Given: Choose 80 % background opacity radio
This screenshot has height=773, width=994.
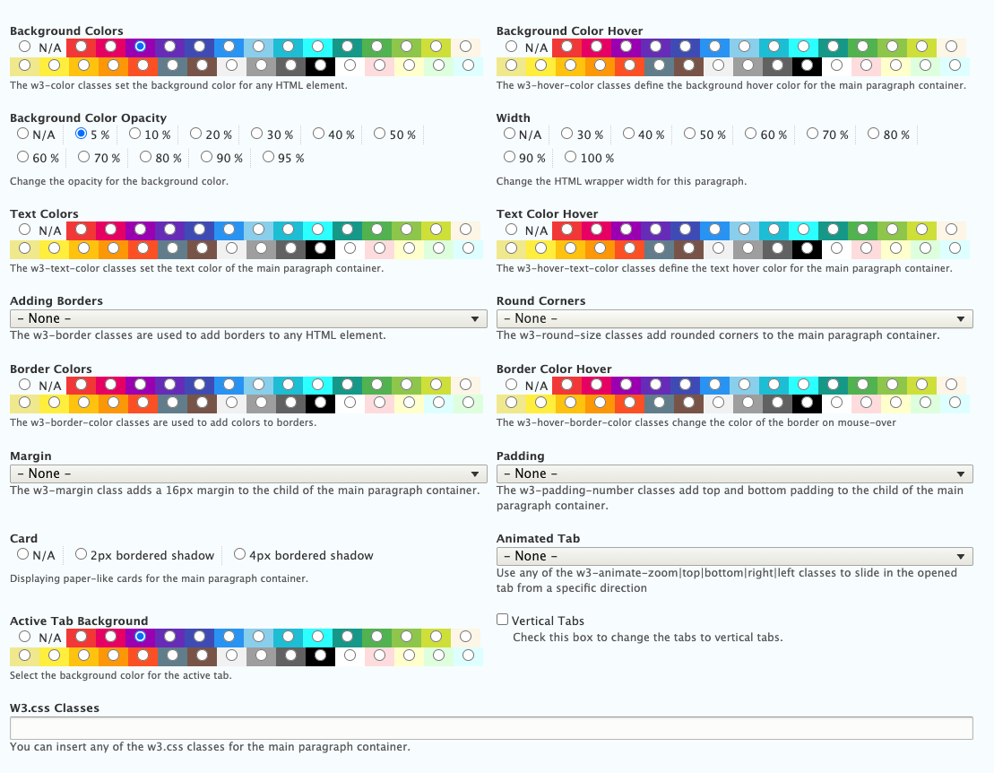Looking at the screenshot, I should 145,157.
